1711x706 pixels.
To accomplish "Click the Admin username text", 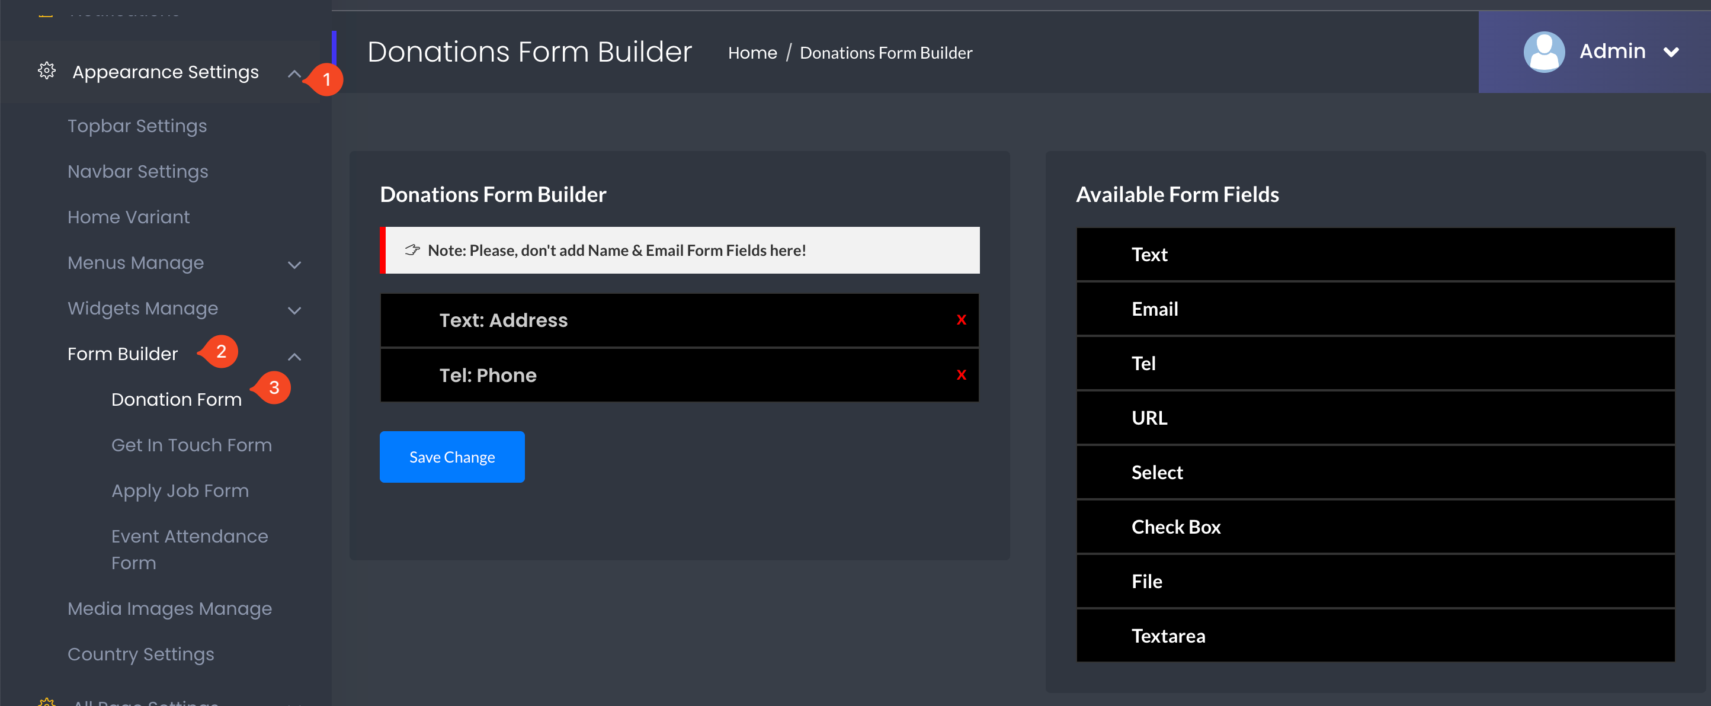I will coord(1612,51).
